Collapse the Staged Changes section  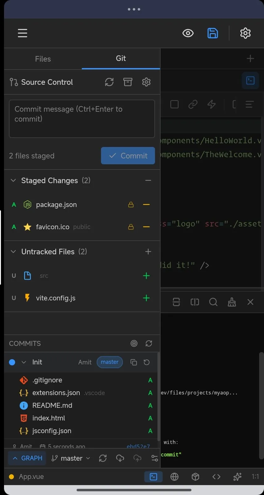[x=13, y=180]
